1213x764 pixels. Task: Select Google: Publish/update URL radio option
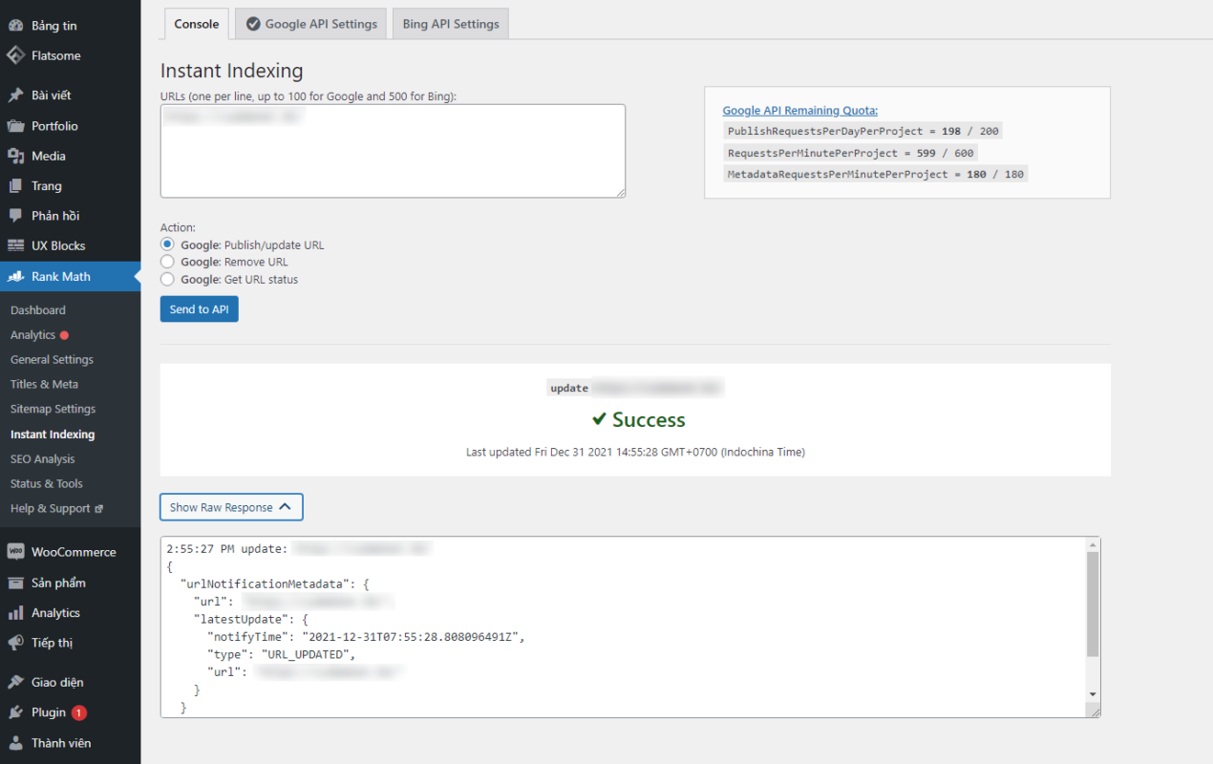[167, 244]
